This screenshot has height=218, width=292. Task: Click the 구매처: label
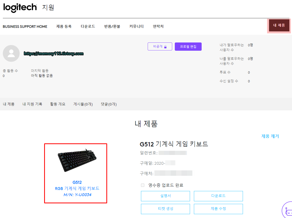[x=147, y=174]
